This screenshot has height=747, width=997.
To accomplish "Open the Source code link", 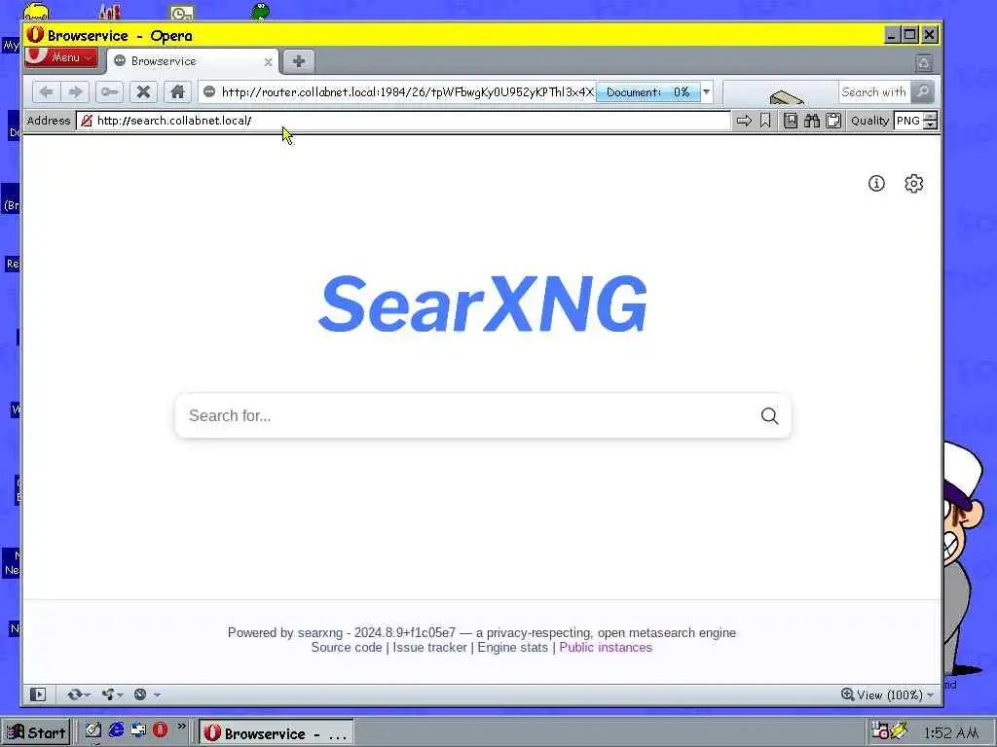I will coord(347,647).
